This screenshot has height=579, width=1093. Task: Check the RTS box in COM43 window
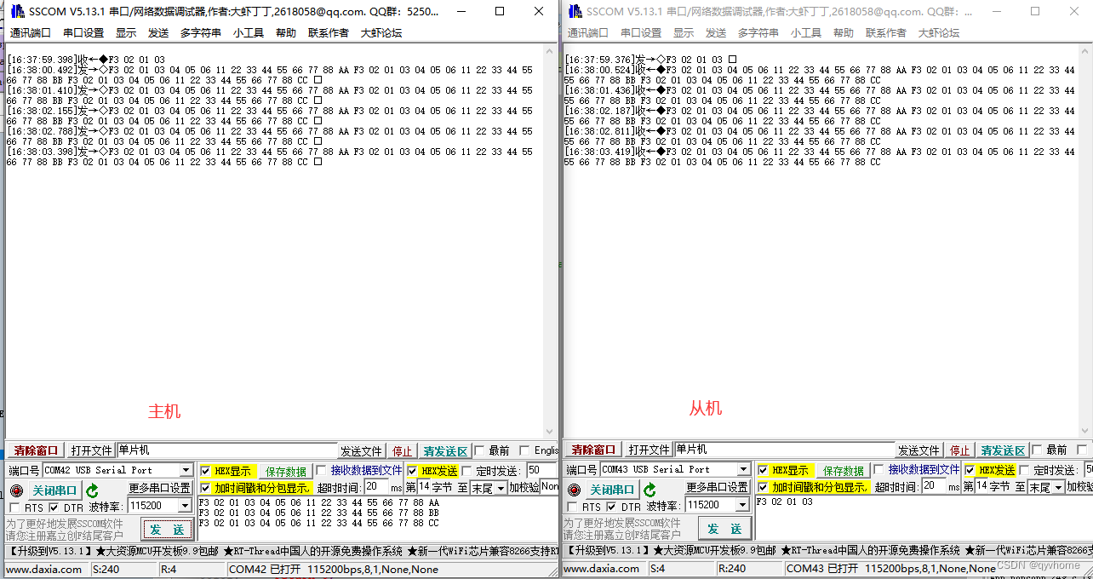pos(572,507)
